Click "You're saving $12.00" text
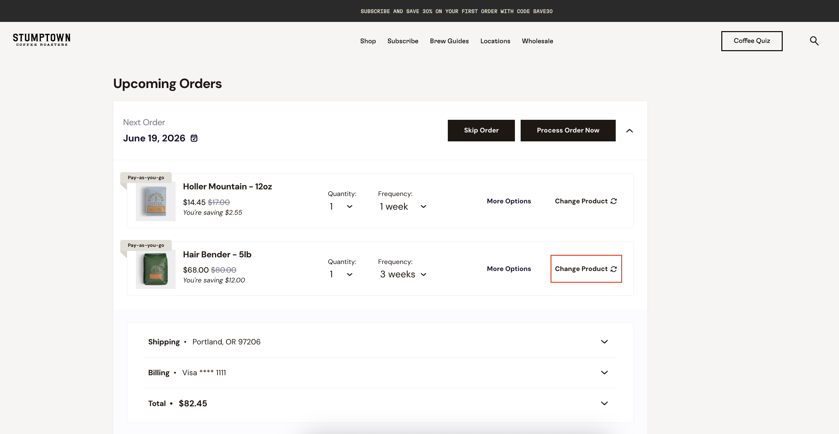Screen dimensions: 839x434 tap(214, 280)
